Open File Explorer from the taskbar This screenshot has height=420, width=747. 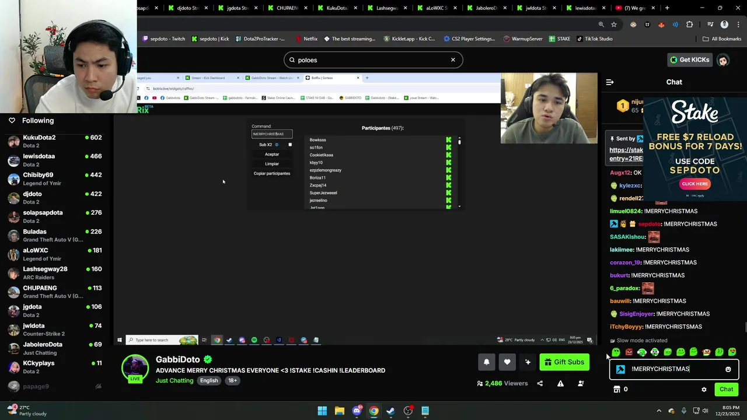pos(340,411)
